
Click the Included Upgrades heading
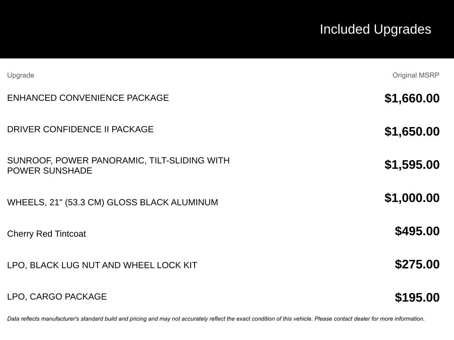tap(375, 29)
